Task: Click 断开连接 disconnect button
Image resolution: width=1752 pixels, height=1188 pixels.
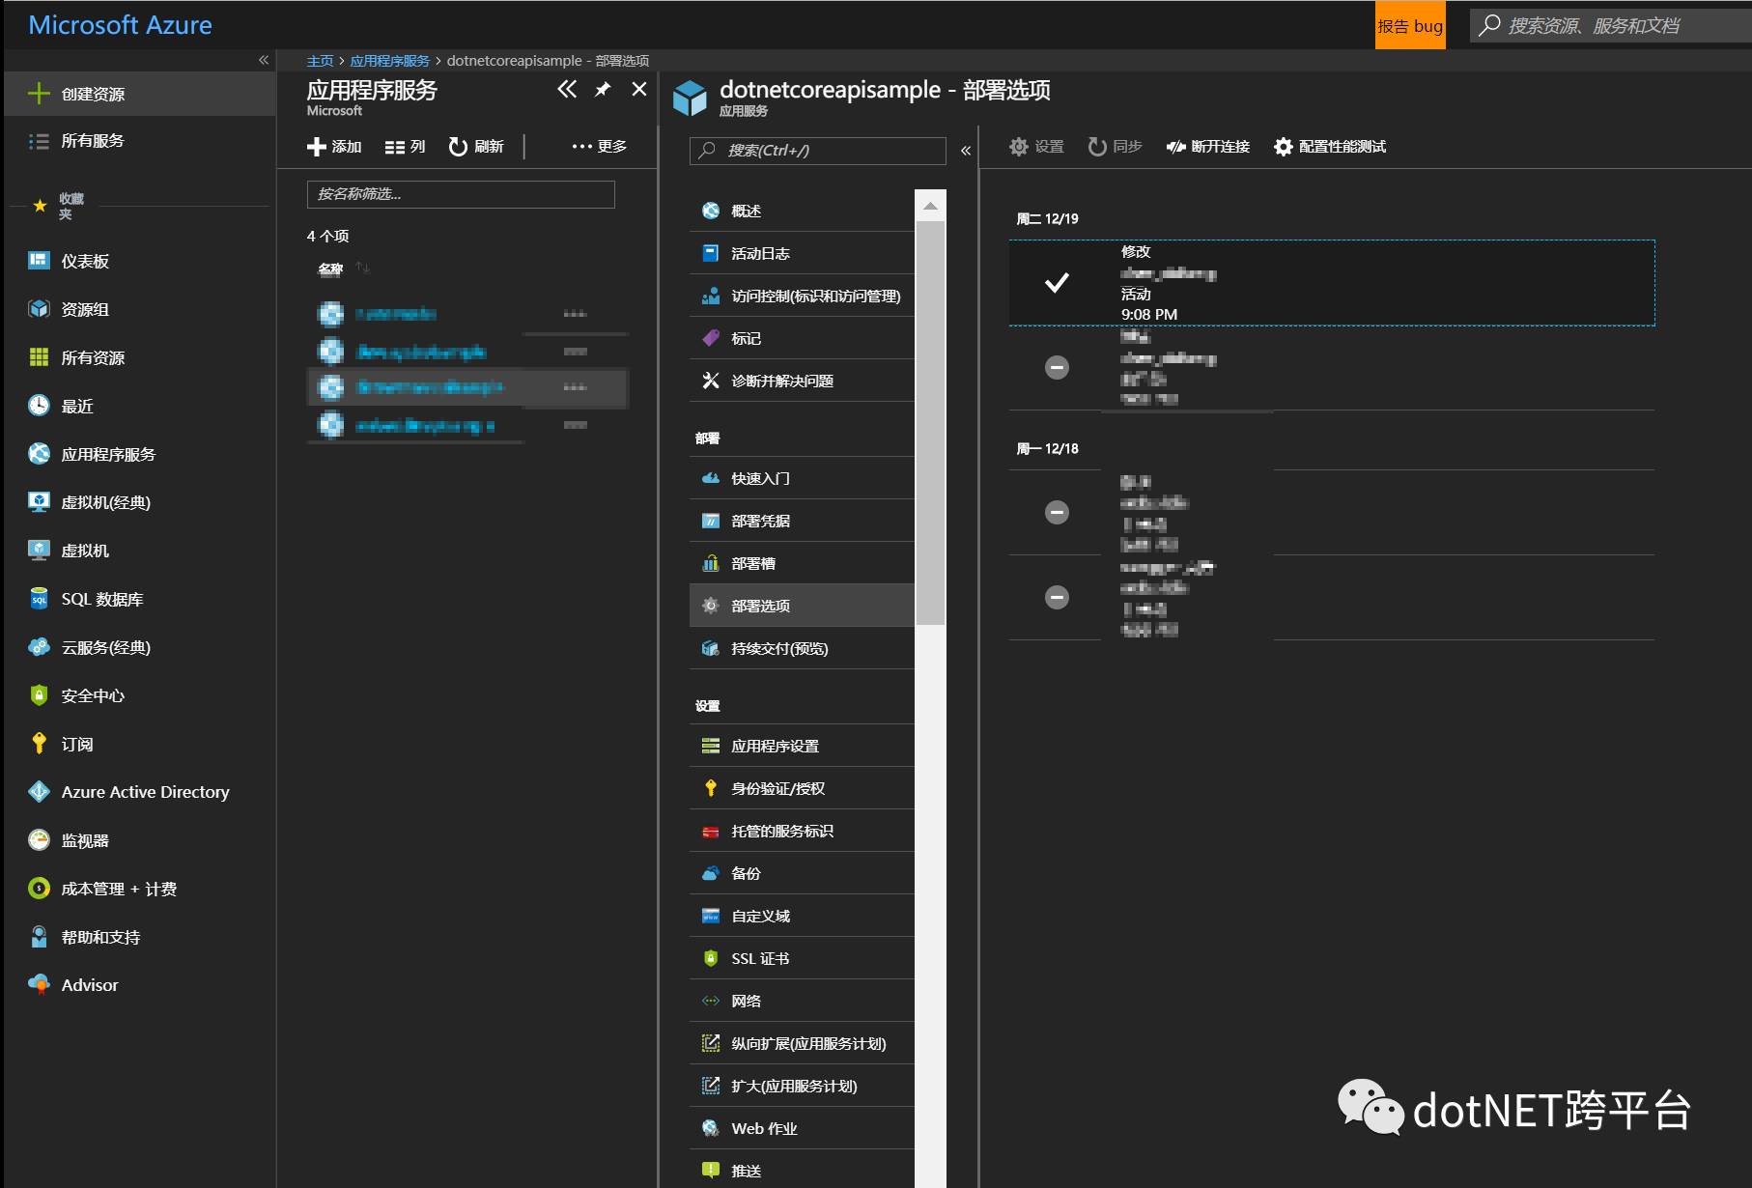Action: [1207, 147]
